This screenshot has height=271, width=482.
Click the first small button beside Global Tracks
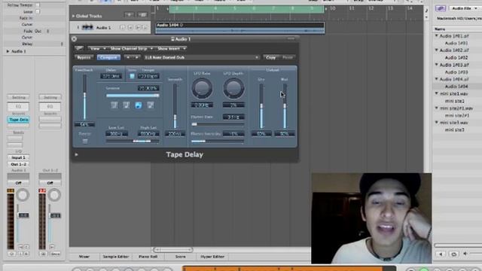(x=129, y=15)
